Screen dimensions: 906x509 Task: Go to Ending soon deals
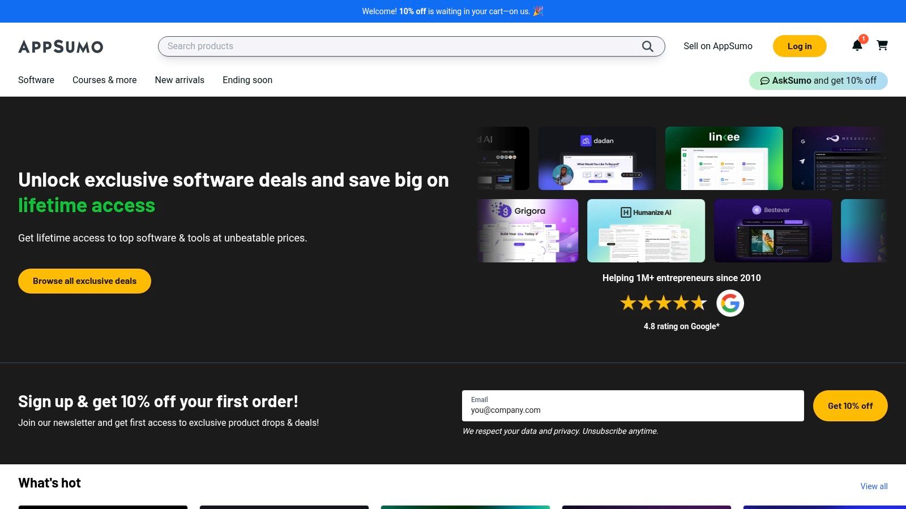coord(247,80)
